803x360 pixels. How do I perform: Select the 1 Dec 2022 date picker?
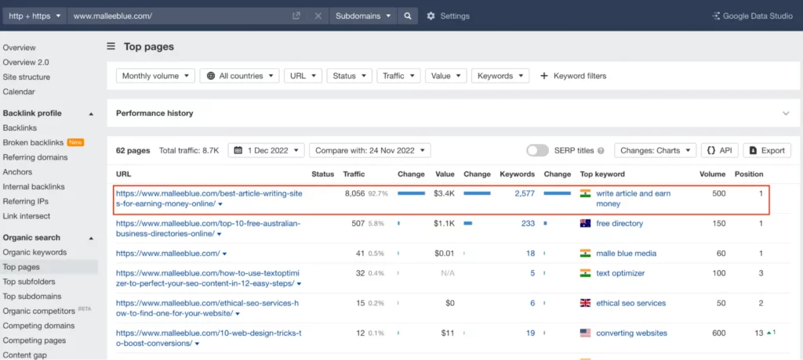tap(267, 150)
